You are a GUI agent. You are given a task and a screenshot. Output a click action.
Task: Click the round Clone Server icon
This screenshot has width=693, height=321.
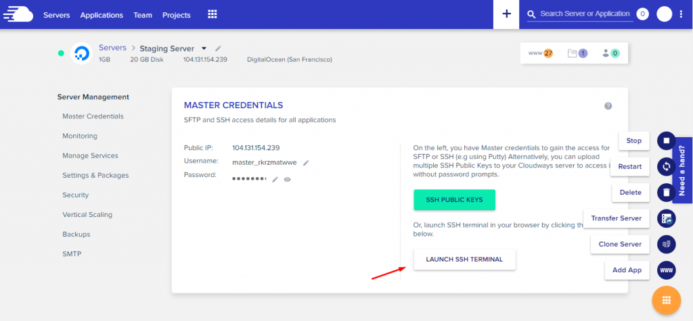[667, 244]
